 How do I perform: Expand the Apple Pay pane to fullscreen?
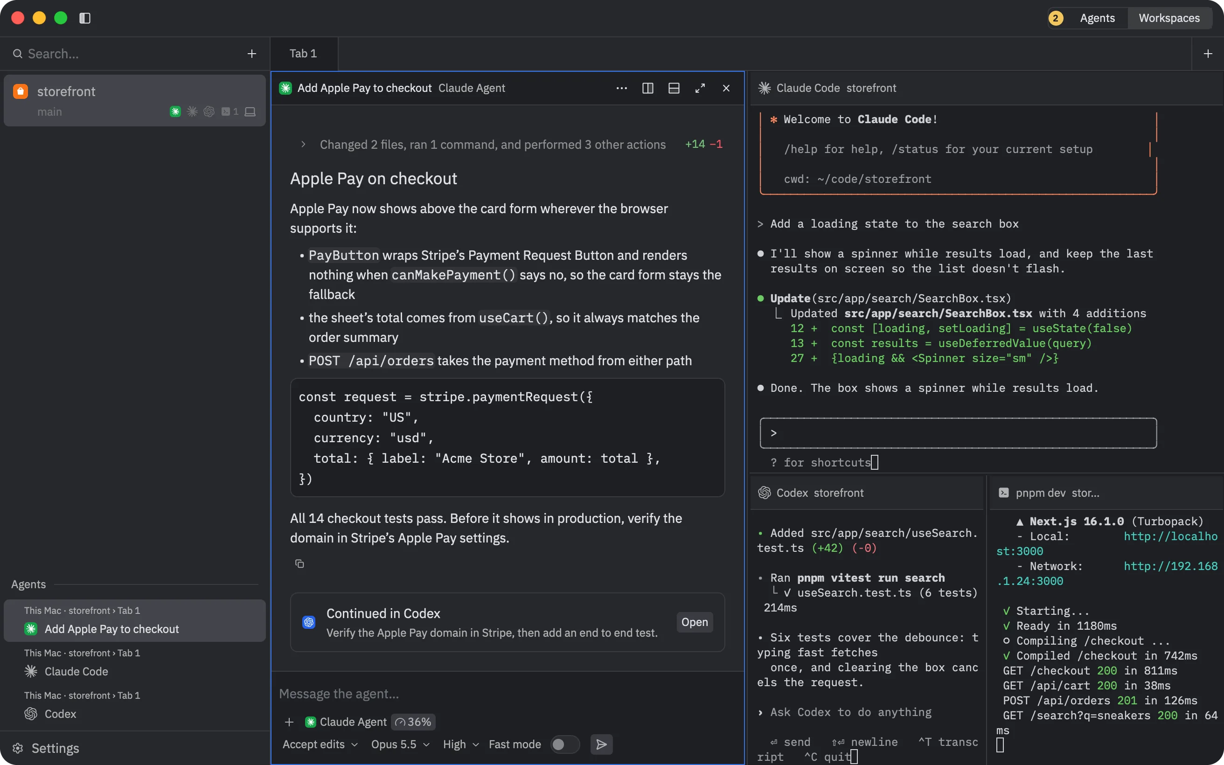point(700,88)
